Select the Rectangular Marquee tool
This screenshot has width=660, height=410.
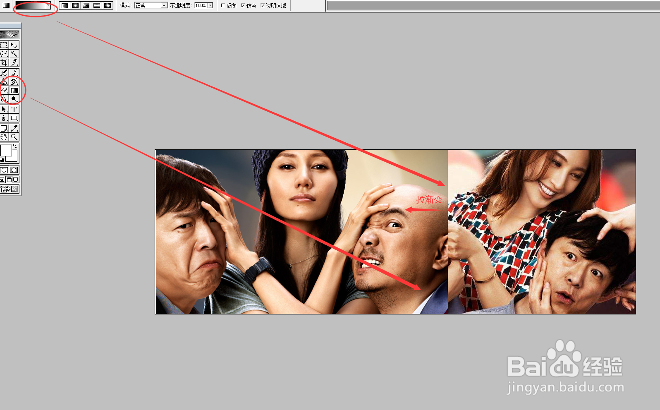(x=4, y=45)
